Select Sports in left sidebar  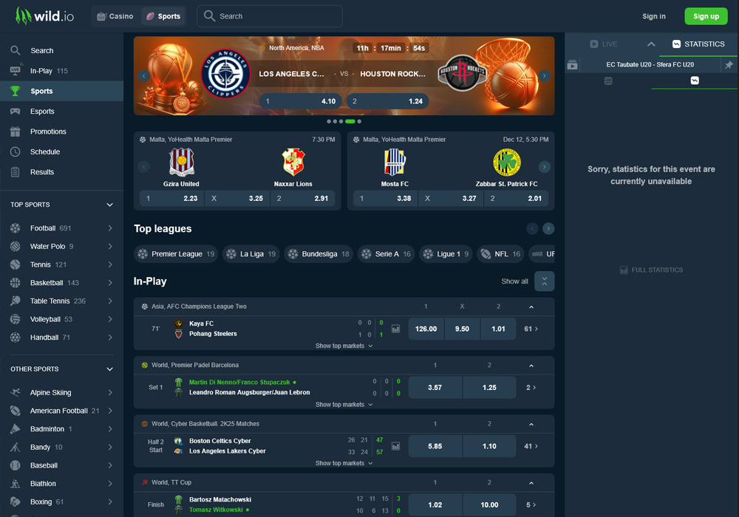click(x=62, y=91)
